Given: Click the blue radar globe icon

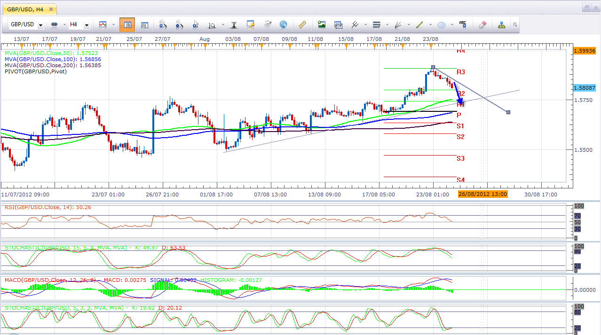Looking at the screenshot, I should (x=283, y=24).
